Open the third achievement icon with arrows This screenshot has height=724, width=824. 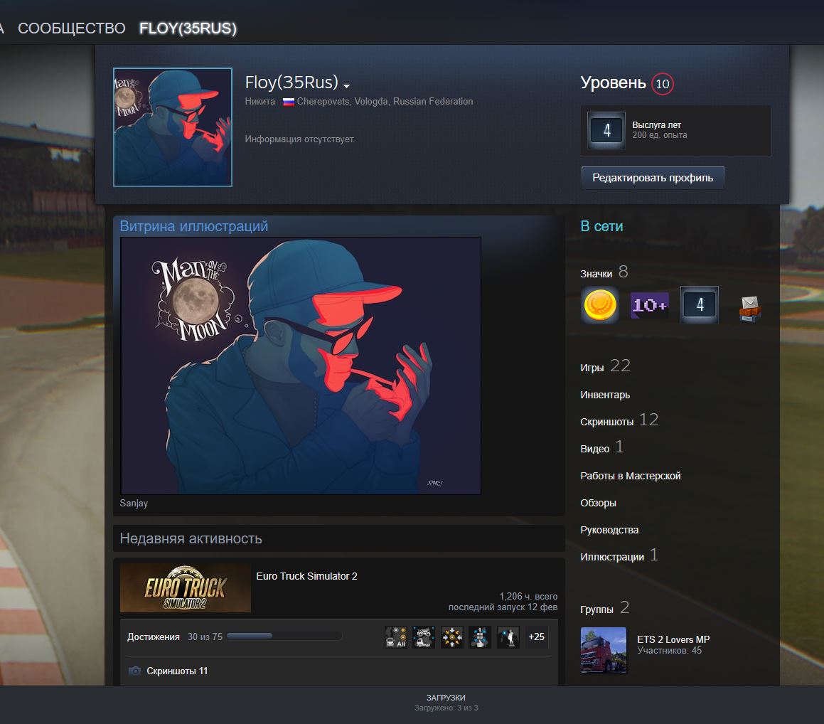452,637
